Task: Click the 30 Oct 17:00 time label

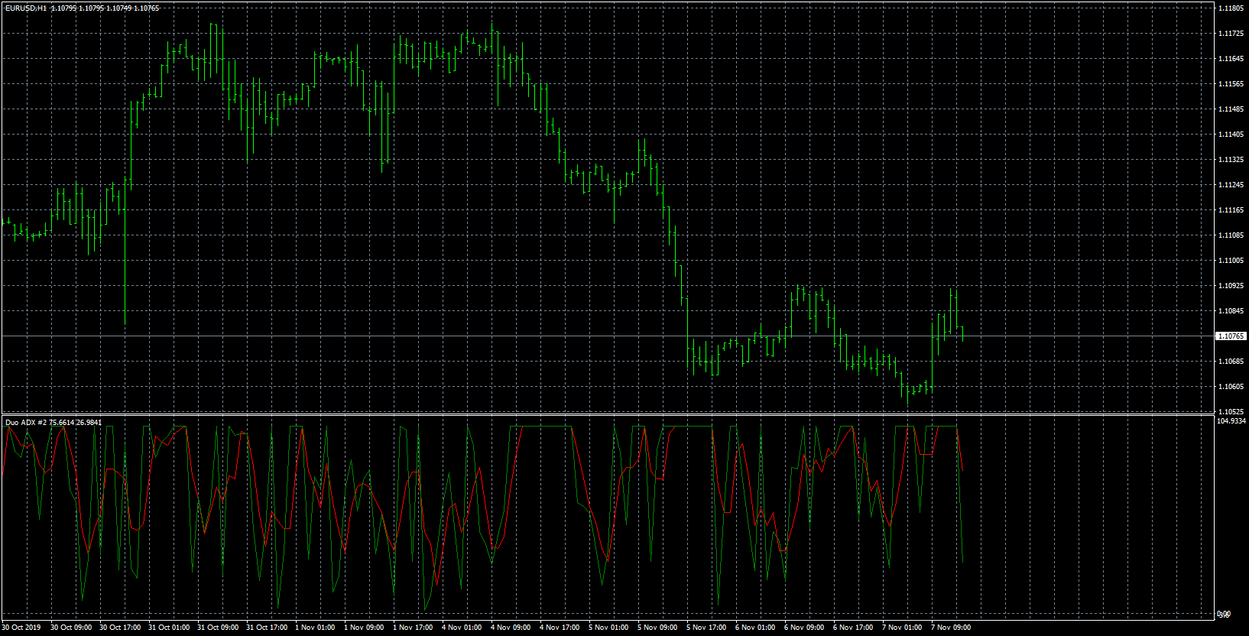Action: (x=120, y=628)
